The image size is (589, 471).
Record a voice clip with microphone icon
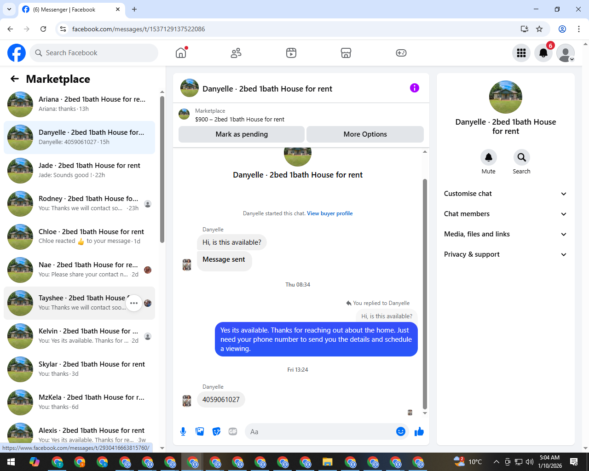183,431
